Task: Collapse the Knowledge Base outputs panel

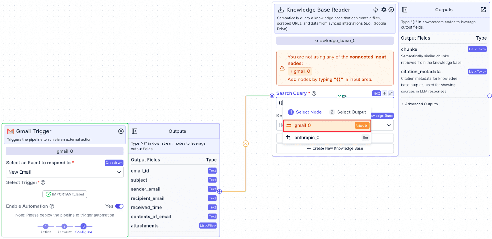Action: (405, 10)
